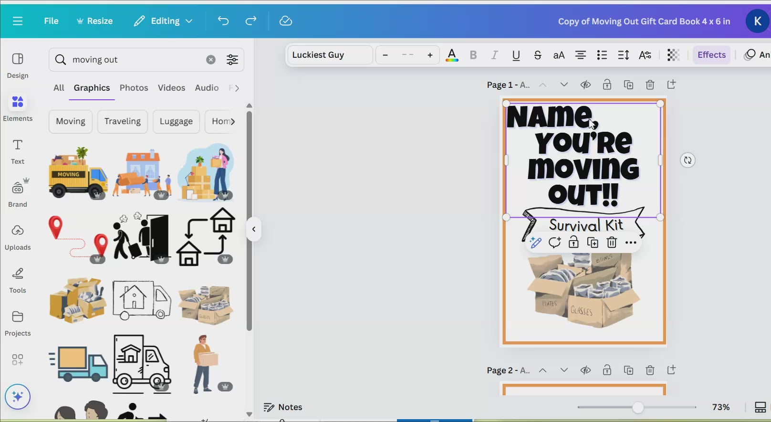Launch the Magic assistant sparkle button
Screen dimensions: 771x422
[18, 397]
